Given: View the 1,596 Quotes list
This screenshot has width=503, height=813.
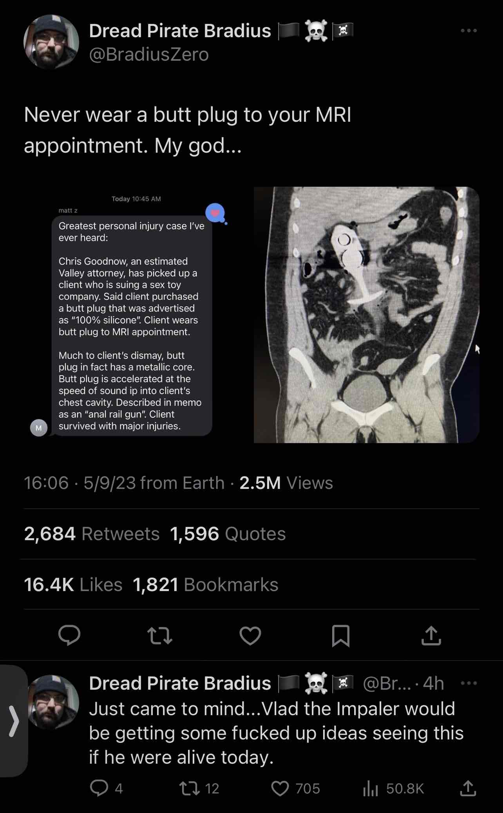Looking at the screenshot, I should [228, 534].
